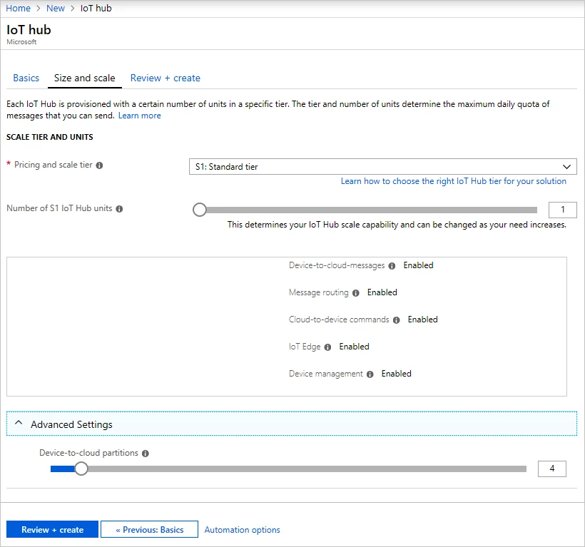Click the Device management info icon
The image size is (585, 547).
[x=371, y=374]
